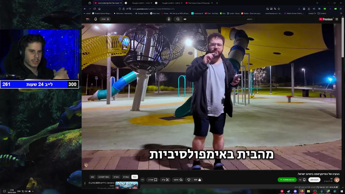
Task: Open Steam from the taskbar
Action: point(288,191)
